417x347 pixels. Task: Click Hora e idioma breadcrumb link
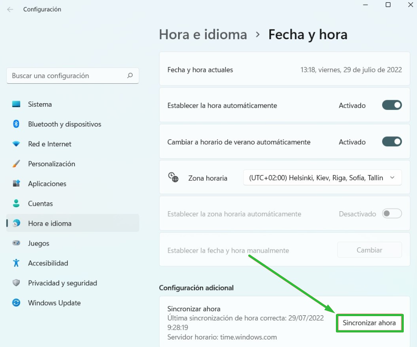click(203, 34)
